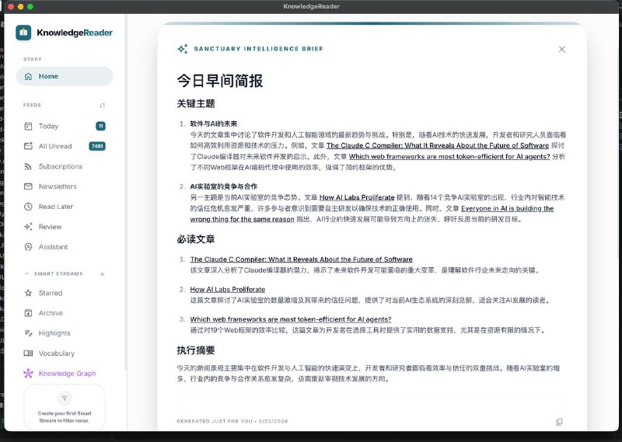
Task: Open How AI Labs Proliferate link in 必读文章
Action: pos(228,290)
